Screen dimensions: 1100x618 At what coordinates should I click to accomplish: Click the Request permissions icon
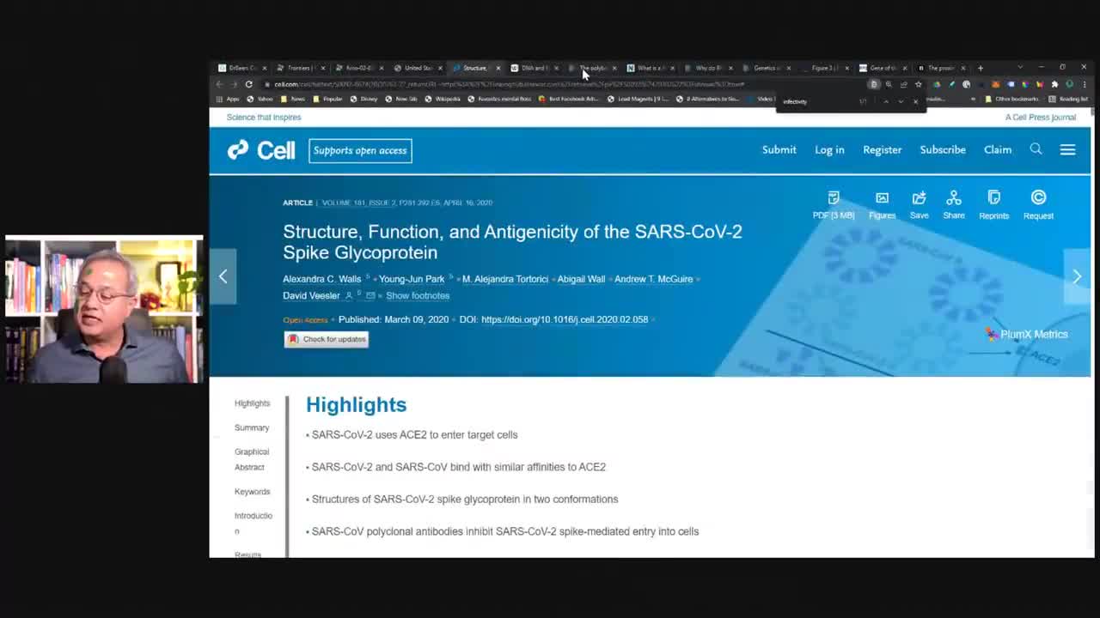coord(1038,206)
